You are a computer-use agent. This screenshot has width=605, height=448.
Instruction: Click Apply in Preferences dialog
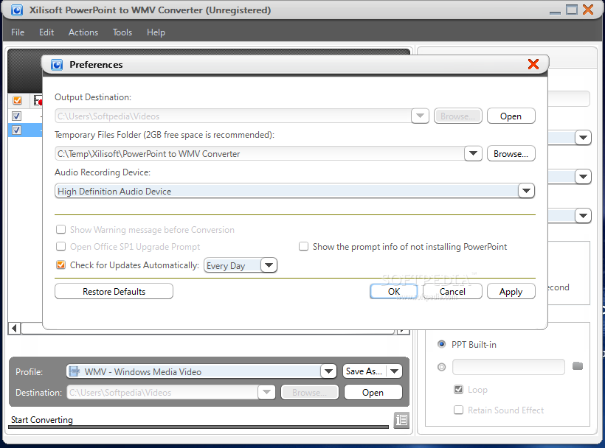pyautogui.click(x=511, y=291)
